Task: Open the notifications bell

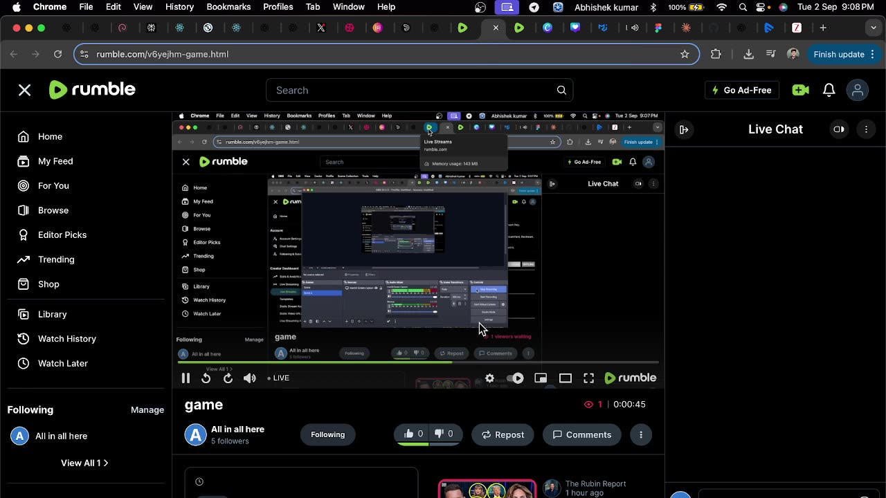Action: pos(829,90)
